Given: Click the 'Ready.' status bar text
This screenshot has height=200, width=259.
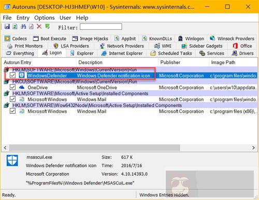Looking at the screenshot, I should [9, 195].
